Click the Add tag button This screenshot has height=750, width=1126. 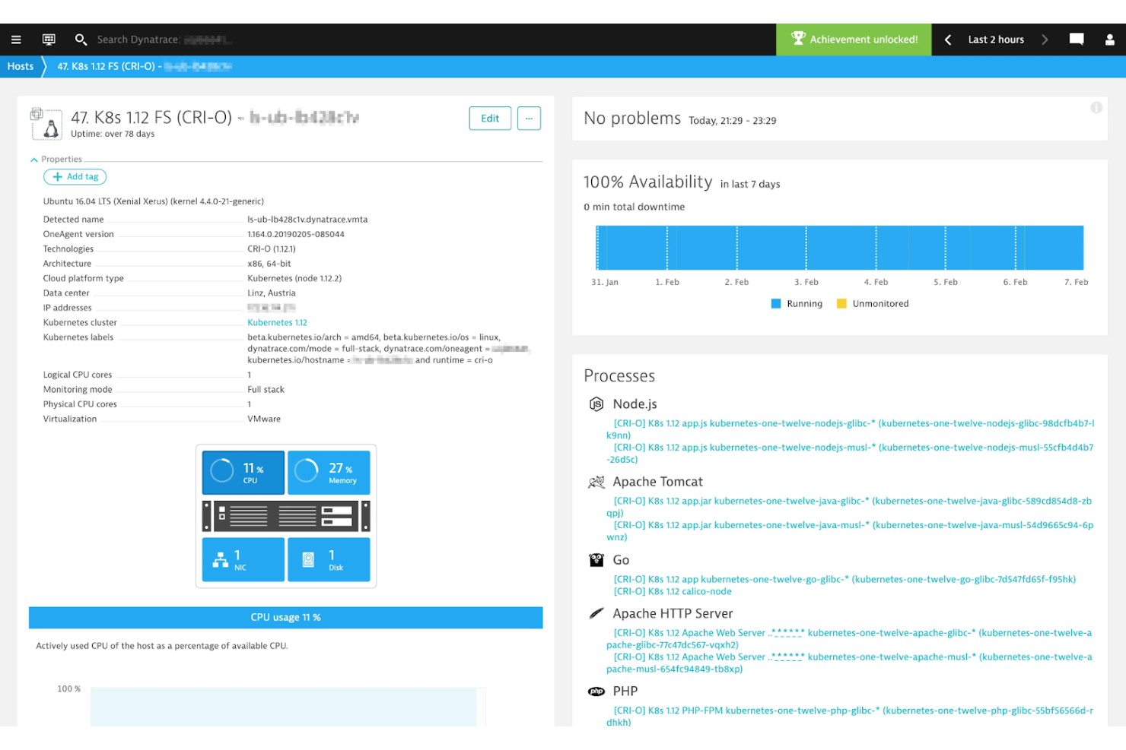click(75, 177)
